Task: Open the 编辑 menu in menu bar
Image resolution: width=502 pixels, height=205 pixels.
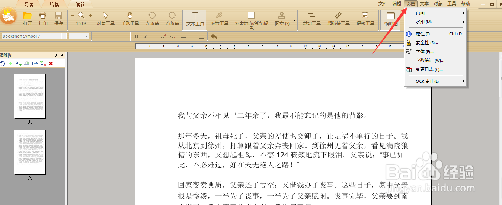Action: 397,4
